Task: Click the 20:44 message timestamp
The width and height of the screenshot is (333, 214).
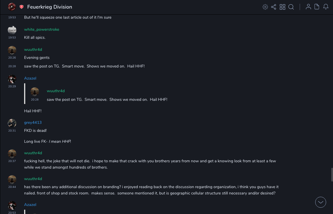Action: 12,187
